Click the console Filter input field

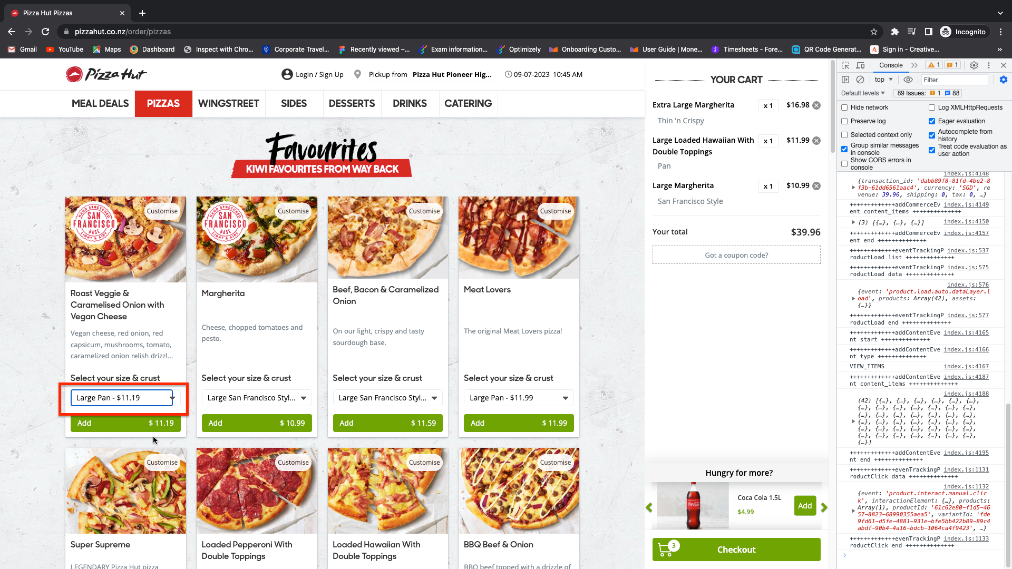[x=954, y=80]
